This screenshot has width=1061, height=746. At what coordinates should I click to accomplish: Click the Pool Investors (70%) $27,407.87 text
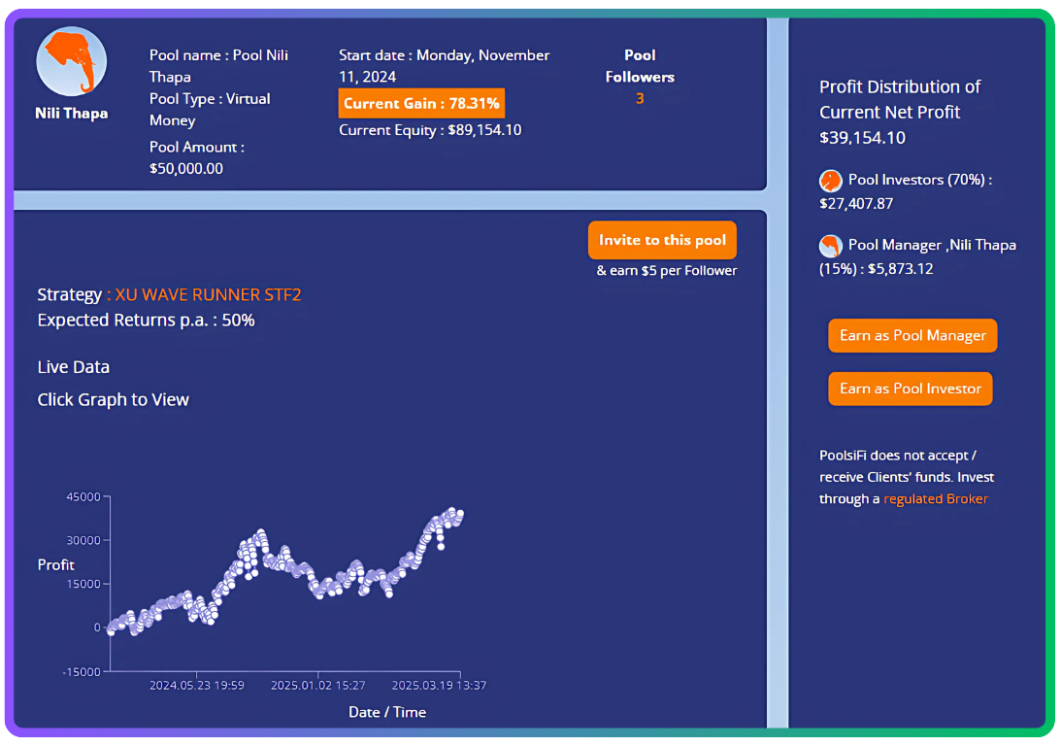click(906, 191)
